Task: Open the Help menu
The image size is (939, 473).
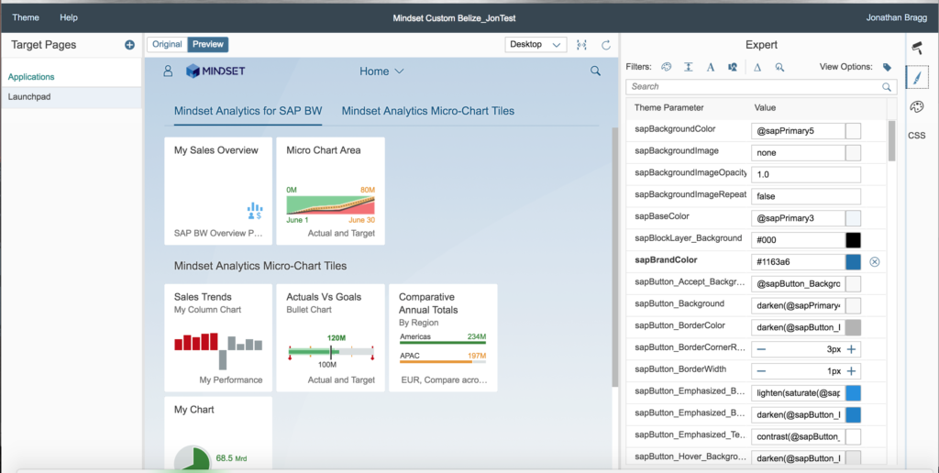Action: [x=69, y=17]
